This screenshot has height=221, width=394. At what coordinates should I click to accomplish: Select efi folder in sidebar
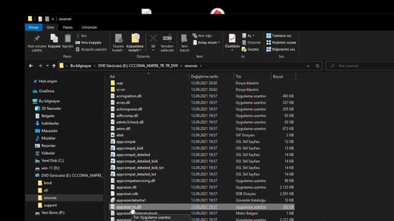pyautogui.click(x=43, y=190)
